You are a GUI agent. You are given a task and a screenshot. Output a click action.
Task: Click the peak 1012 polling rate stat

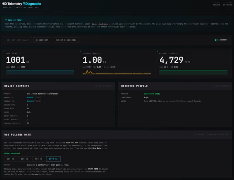coord(10,67)
